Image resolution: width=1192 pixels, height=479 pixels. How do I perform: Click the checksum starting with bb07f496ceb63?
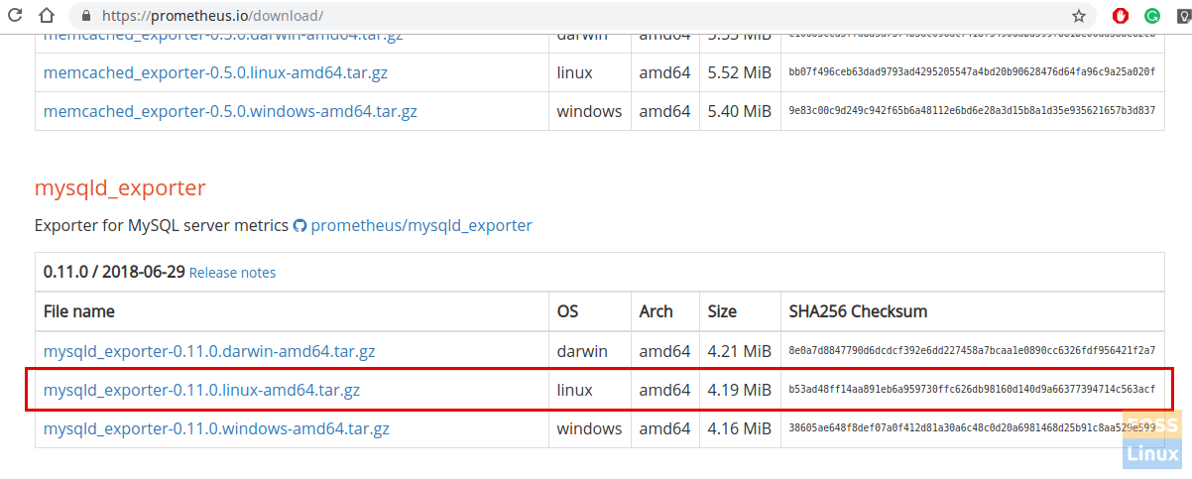click(972, 72)
